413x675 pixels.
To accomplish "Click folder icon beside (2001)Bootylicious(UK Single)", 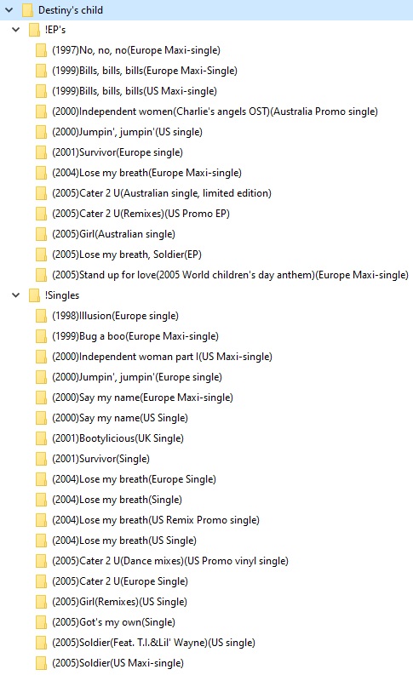I will [41, 438].
